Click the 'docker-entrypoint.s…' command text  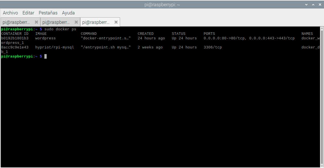(106, 38)
